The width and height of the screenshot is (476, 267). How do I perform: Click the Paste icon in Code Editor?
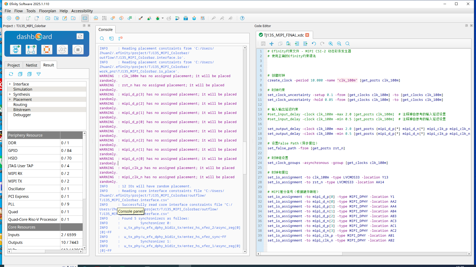289,44
